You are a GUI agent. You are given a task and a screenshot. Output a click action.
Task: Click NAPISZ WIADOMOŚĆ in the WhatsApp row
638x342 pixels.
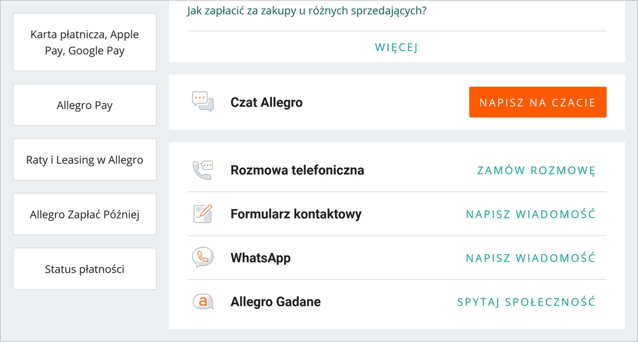[531, 258]
